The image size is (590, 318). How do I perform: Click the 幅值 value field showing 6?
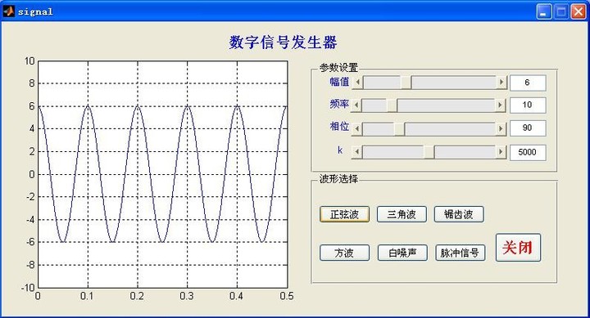pos(528,83)
